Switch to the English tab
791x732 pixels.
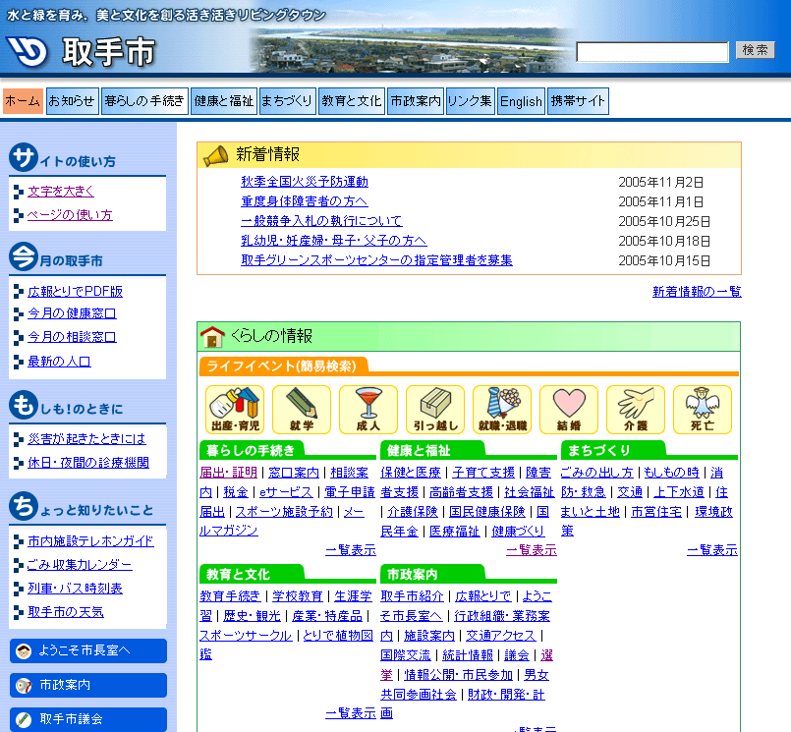pyautogui.click(x=521, y=101)
